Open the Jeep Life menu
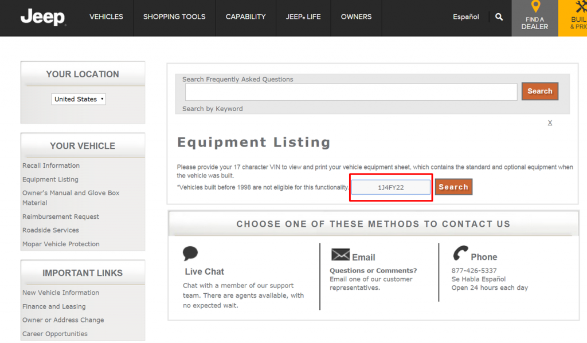This screenshot has height=343, width=587. pos(303,17)
